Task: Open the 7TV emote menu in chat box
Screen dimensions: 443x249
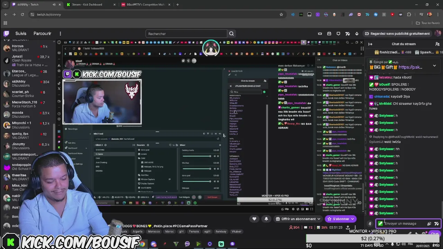Action: pyautogui.click(x=436, y=224)
